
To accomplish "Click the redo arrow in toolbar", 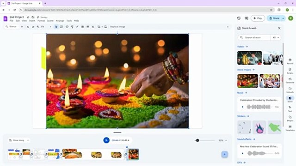I will click(x=33, y=27).
